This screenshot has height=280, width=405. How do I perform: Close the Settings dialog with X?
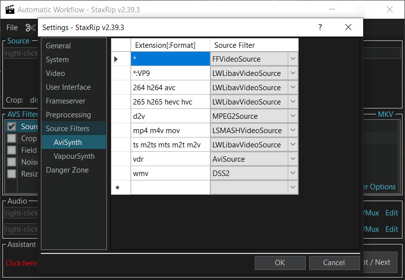348,27
